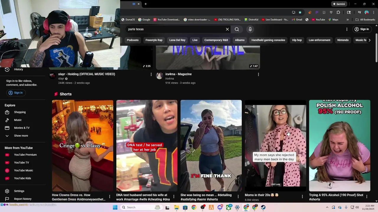Screen dimensions: 378x212
Task: Open the DistroKid bookmark
Action: [x=251, y=20]
